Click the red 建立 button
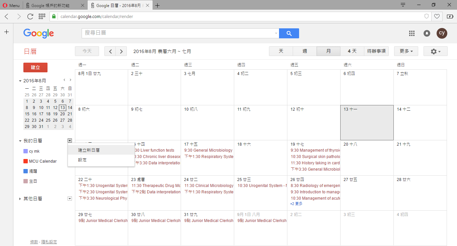Viewport: 457px width, 246px height. (x=35, y=67)
